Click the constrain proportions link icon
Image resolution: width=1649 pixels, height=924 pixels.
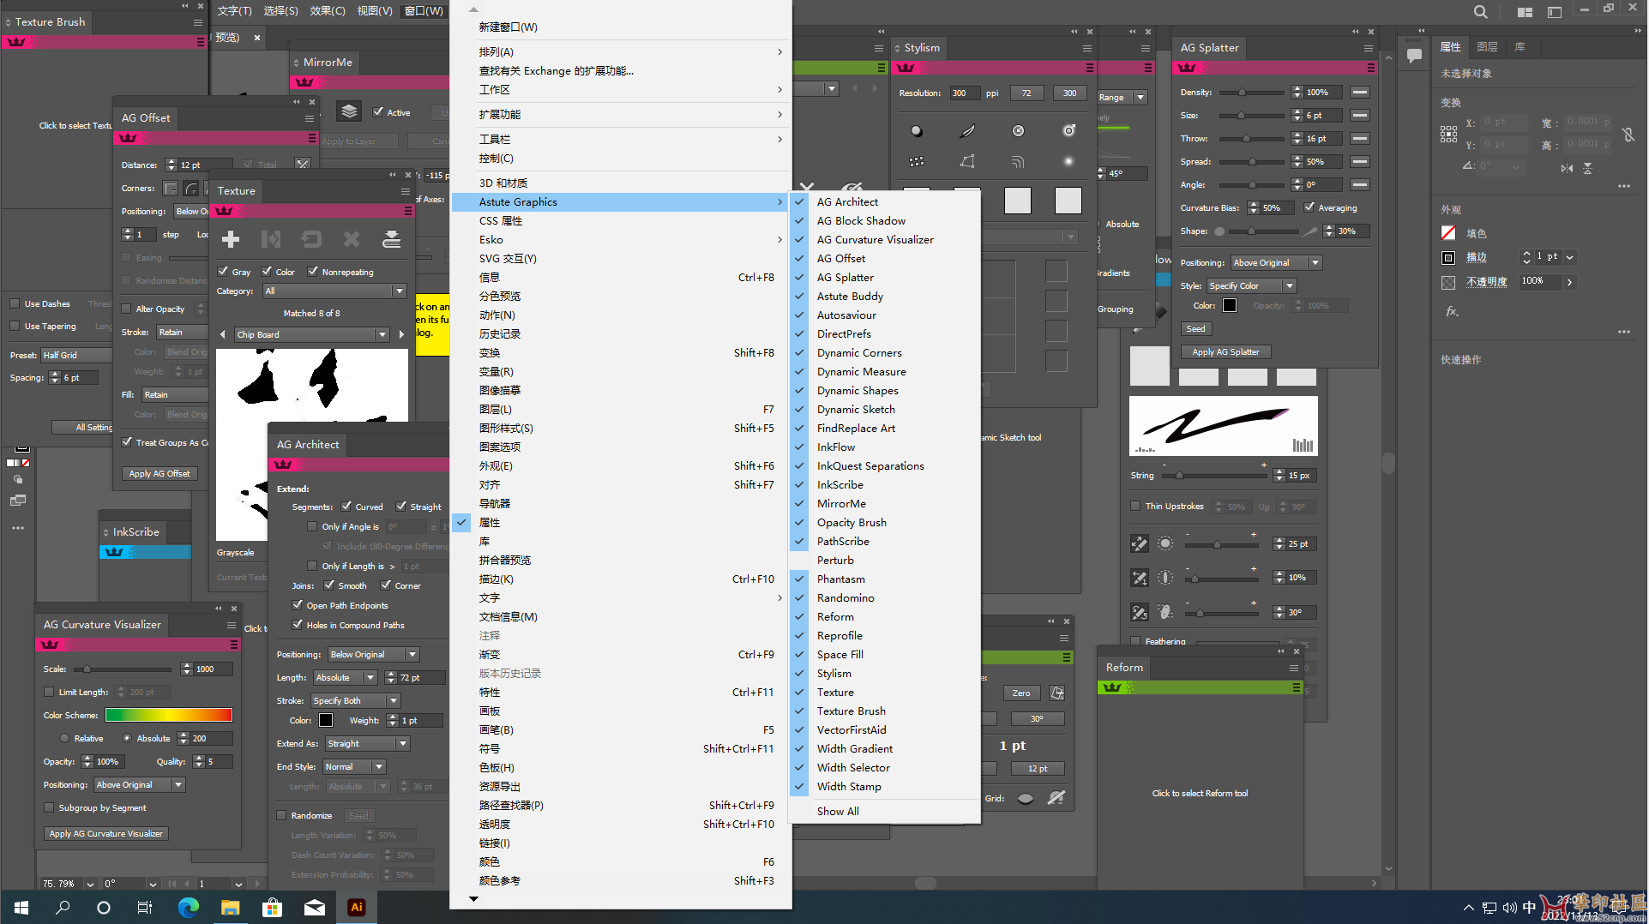[1628, 135]
